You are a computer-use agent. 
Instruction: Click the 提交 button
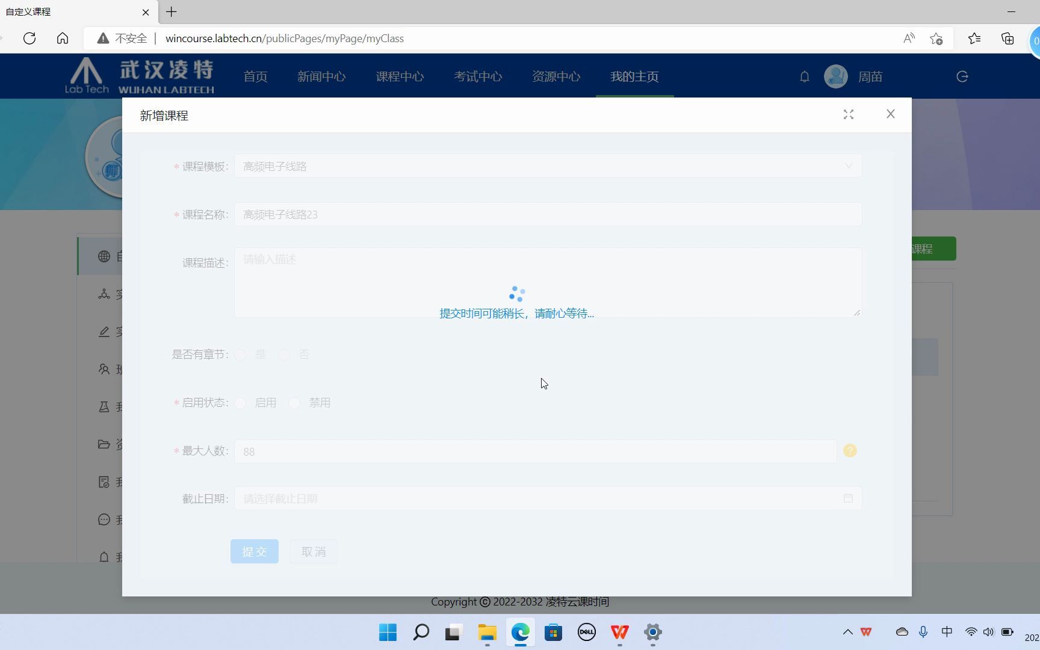pos(255,551)
